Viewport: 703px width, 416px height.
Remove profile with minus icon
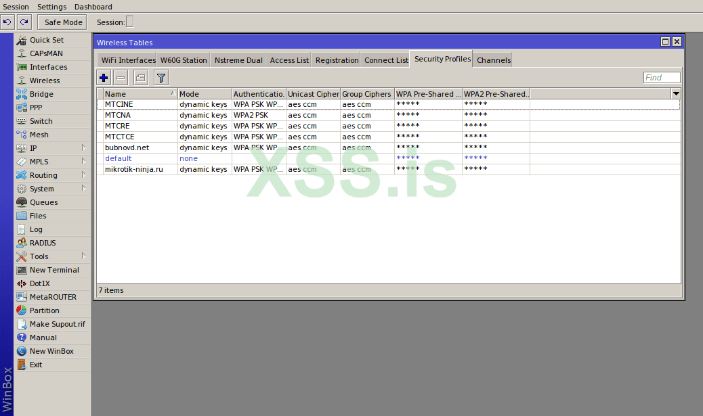(x=121, y=78)
